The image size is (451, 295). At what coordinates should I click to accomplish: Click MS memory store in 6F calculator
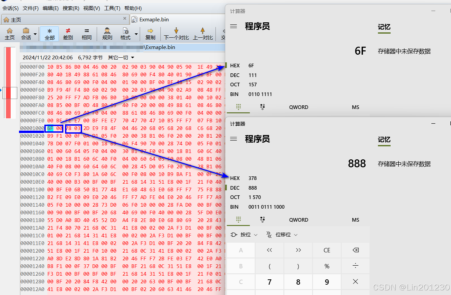click(356, 107)
